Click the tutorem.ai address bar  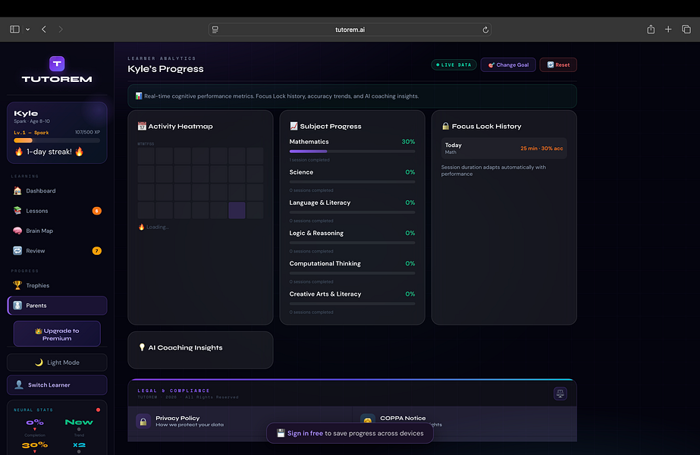coord(350,30)
